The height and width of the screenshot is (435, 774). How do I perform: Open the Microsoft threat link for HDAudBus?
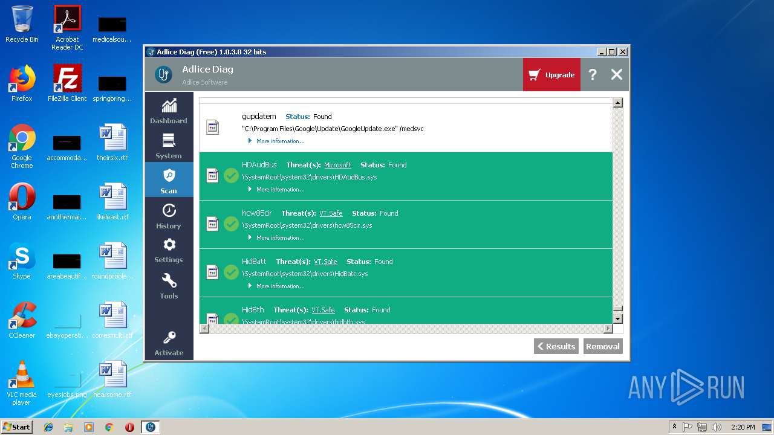pos(337,165)
